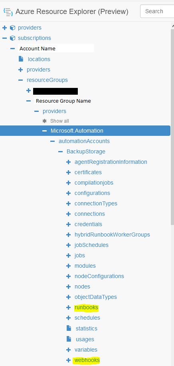Expand the redacted resource group node
The image size is (174, 366).
pyautogui.click(x=28, y=90)
